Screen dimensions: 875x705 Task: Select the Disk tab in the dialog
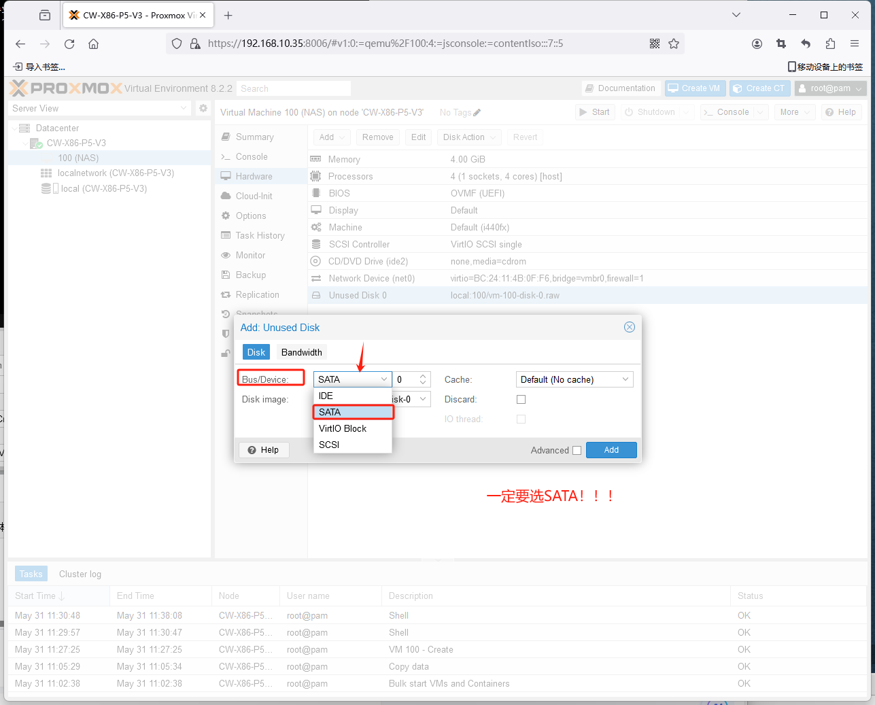tap(256, 352)
